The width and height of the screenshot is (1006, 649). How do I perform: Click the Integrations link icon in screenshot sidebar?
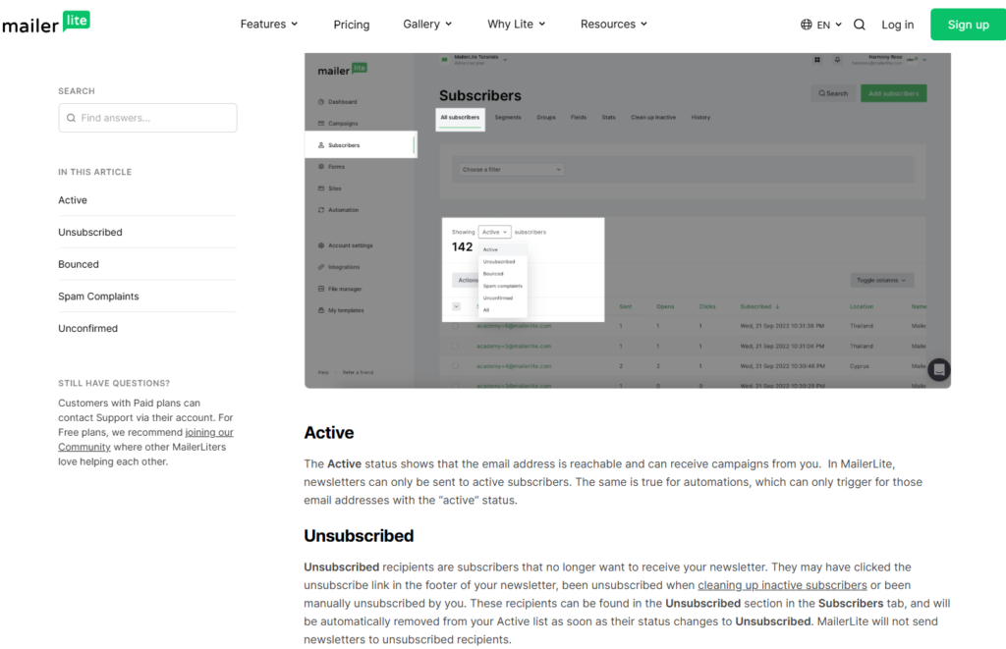(x=321, y=267)
